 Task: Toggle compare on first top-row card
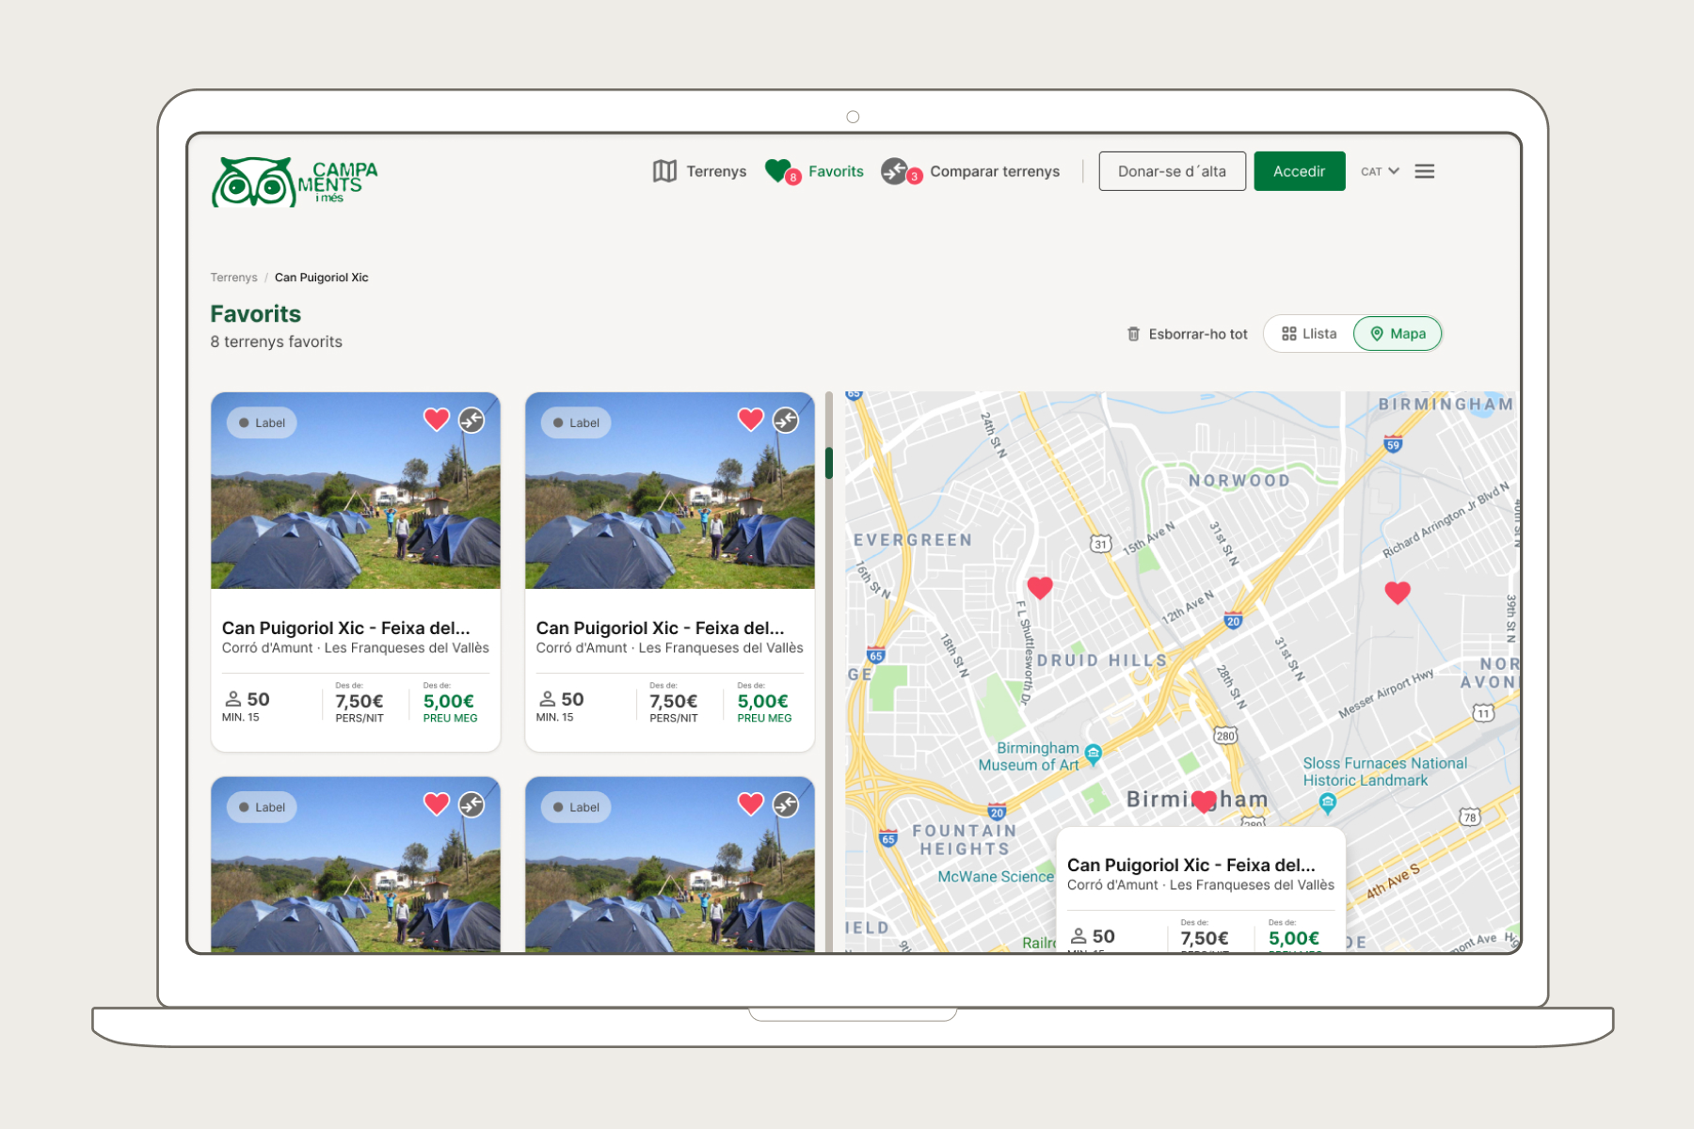[471, 420]
